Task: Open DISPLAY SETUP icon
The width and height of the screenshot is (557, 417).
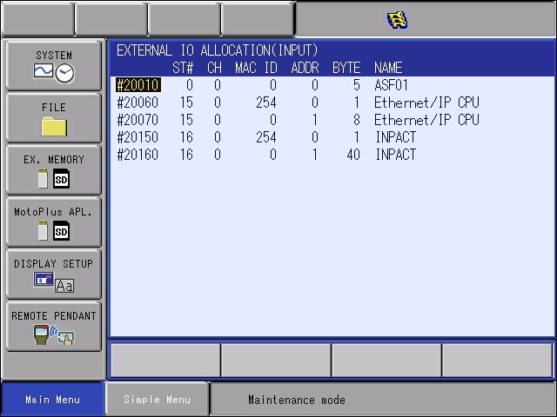Action: click(54, 274)
